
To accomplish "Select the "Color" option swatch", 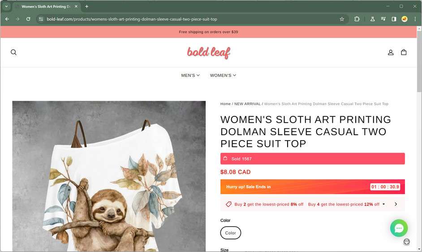I will point(231,233).
